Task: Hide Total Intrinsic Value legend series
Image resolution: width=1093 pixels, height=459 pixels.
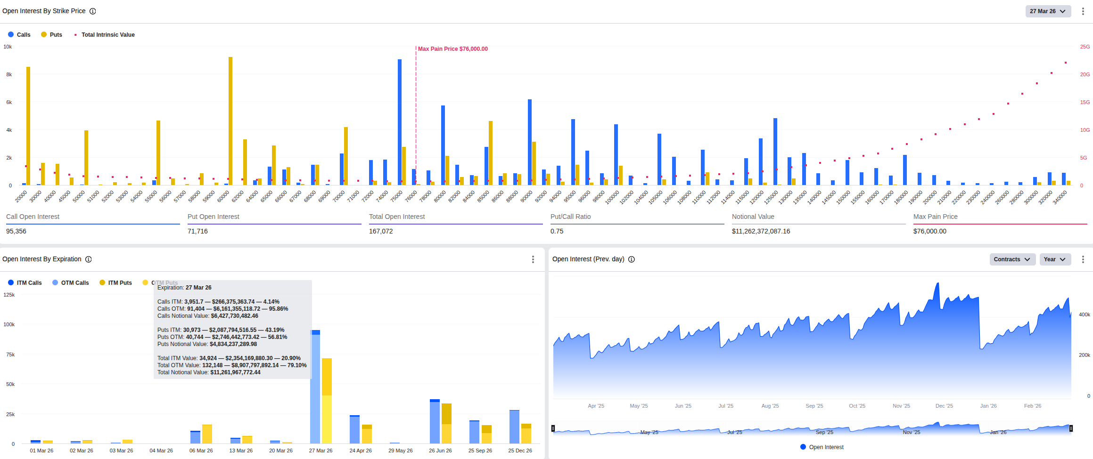Action: [104, 35]
